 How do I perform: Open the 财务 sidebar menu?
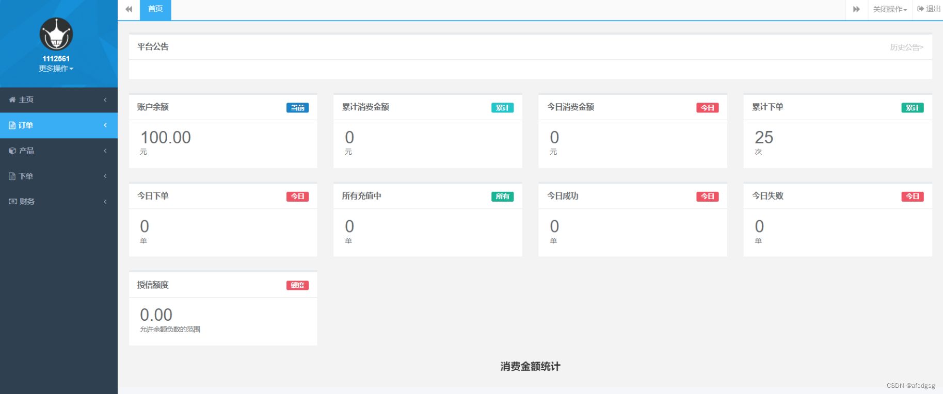59,201
